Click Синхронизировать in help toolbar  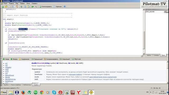(x=51, y=59)
